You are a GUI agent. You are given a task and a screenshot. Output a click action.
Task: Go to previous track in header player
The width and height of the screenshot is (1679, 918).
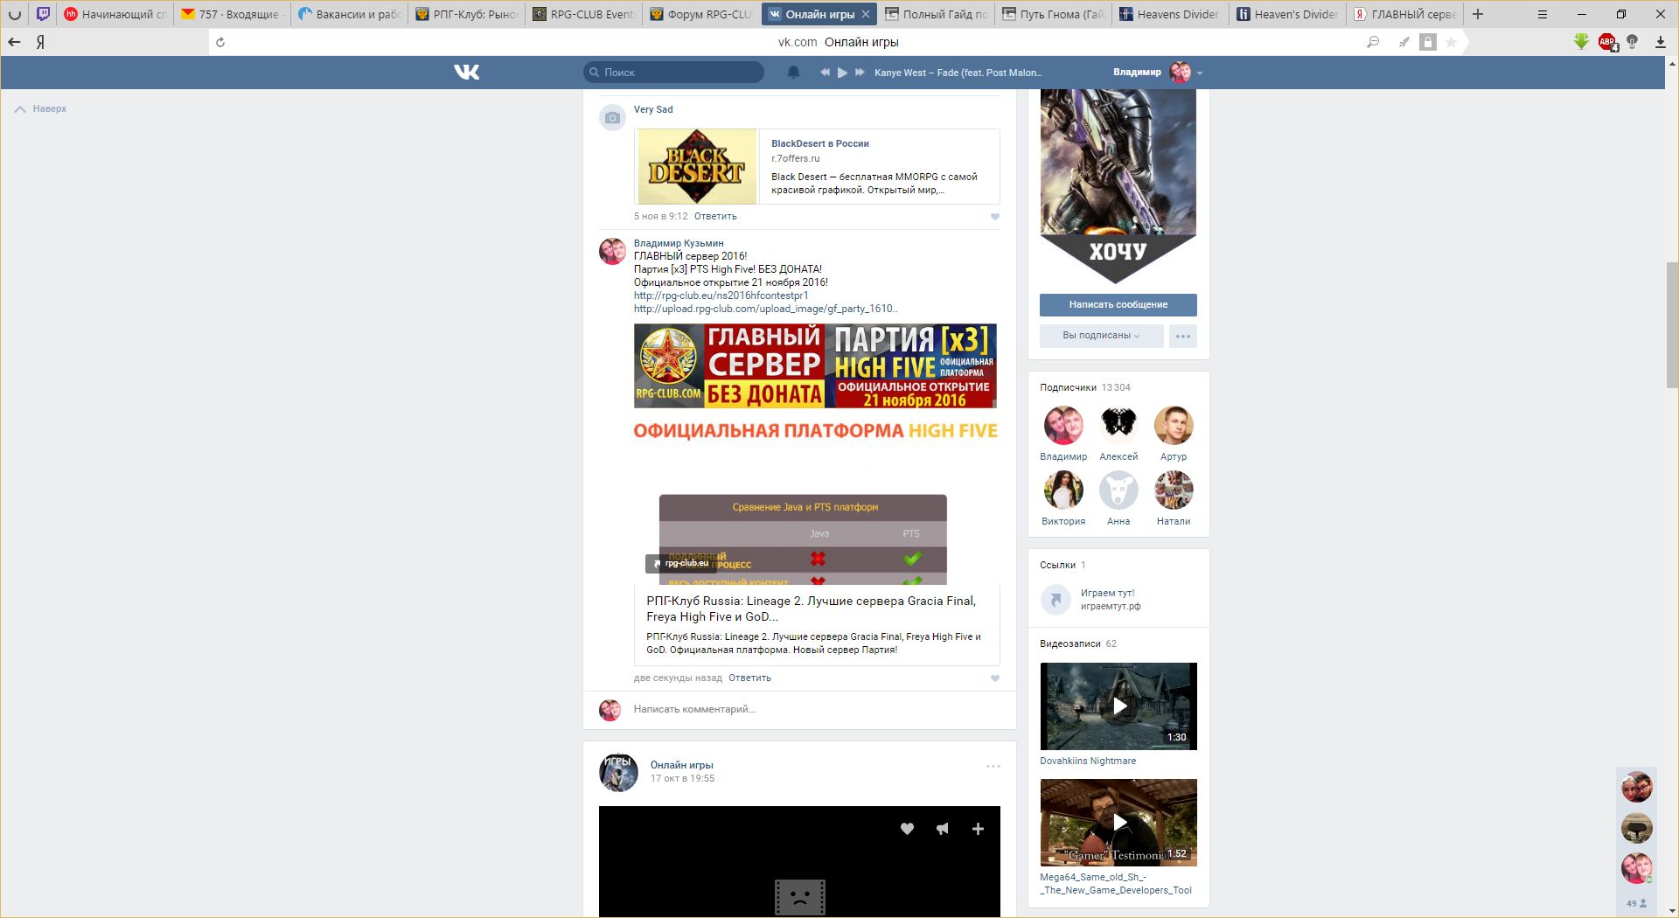(825, 73)
